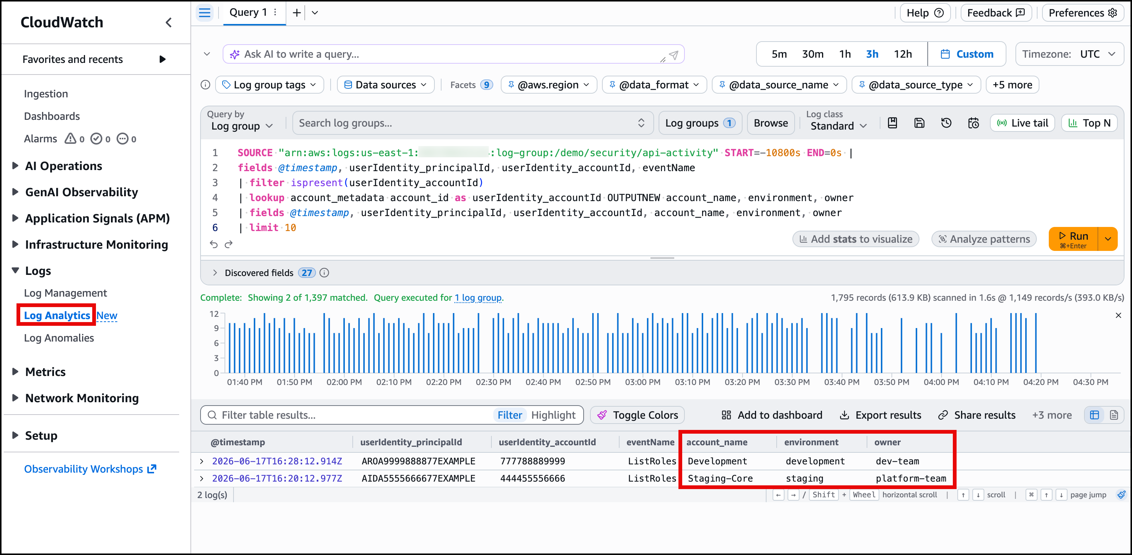Screen dimensions: 1132x555
Task: Add a new query tab with plus
Action: click(297, 12)
